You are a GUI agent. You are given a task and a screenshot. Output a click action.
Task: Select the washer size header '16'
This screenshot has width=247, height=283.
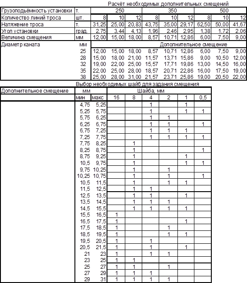pos(116,98)
